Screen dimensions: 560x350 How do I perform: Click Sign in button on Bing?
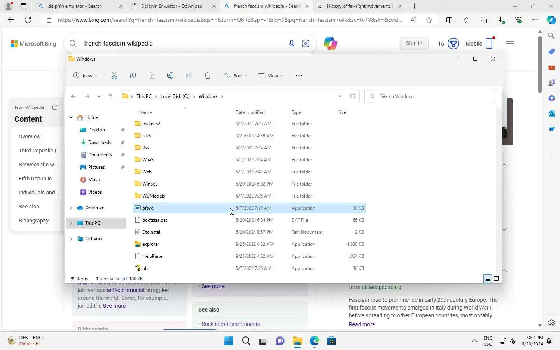(x=414, y=44)
